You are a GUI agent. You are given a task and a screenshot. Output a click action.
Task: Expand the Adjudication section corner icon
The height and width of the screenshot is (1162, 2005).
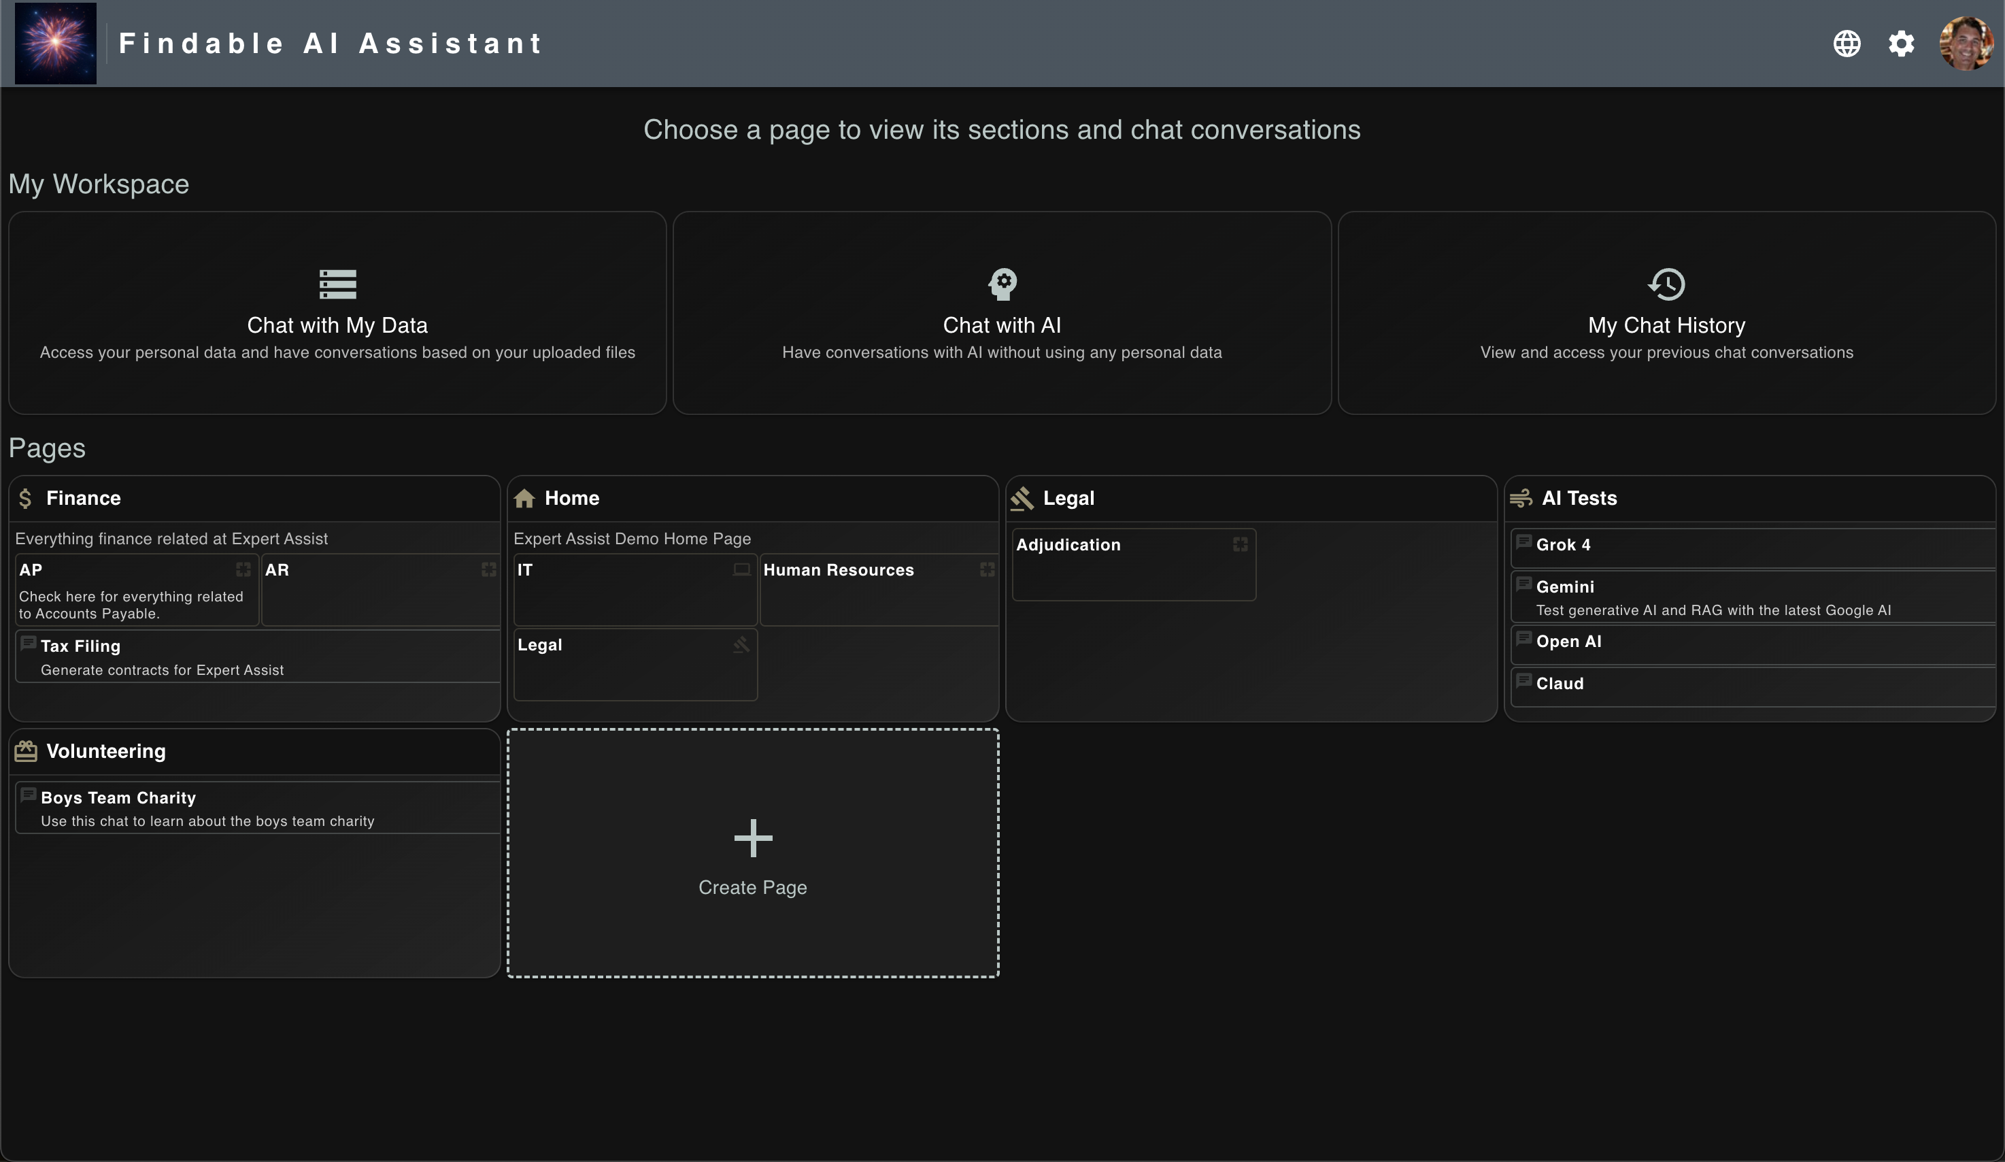coord(1240,544)
